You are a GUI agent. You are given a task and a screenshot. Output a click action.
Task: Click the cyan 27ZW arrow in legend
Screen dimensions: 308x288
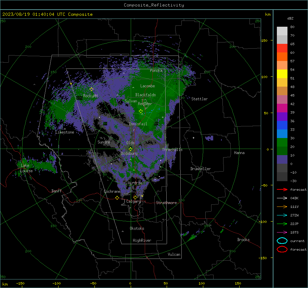[x=282, y=215]
